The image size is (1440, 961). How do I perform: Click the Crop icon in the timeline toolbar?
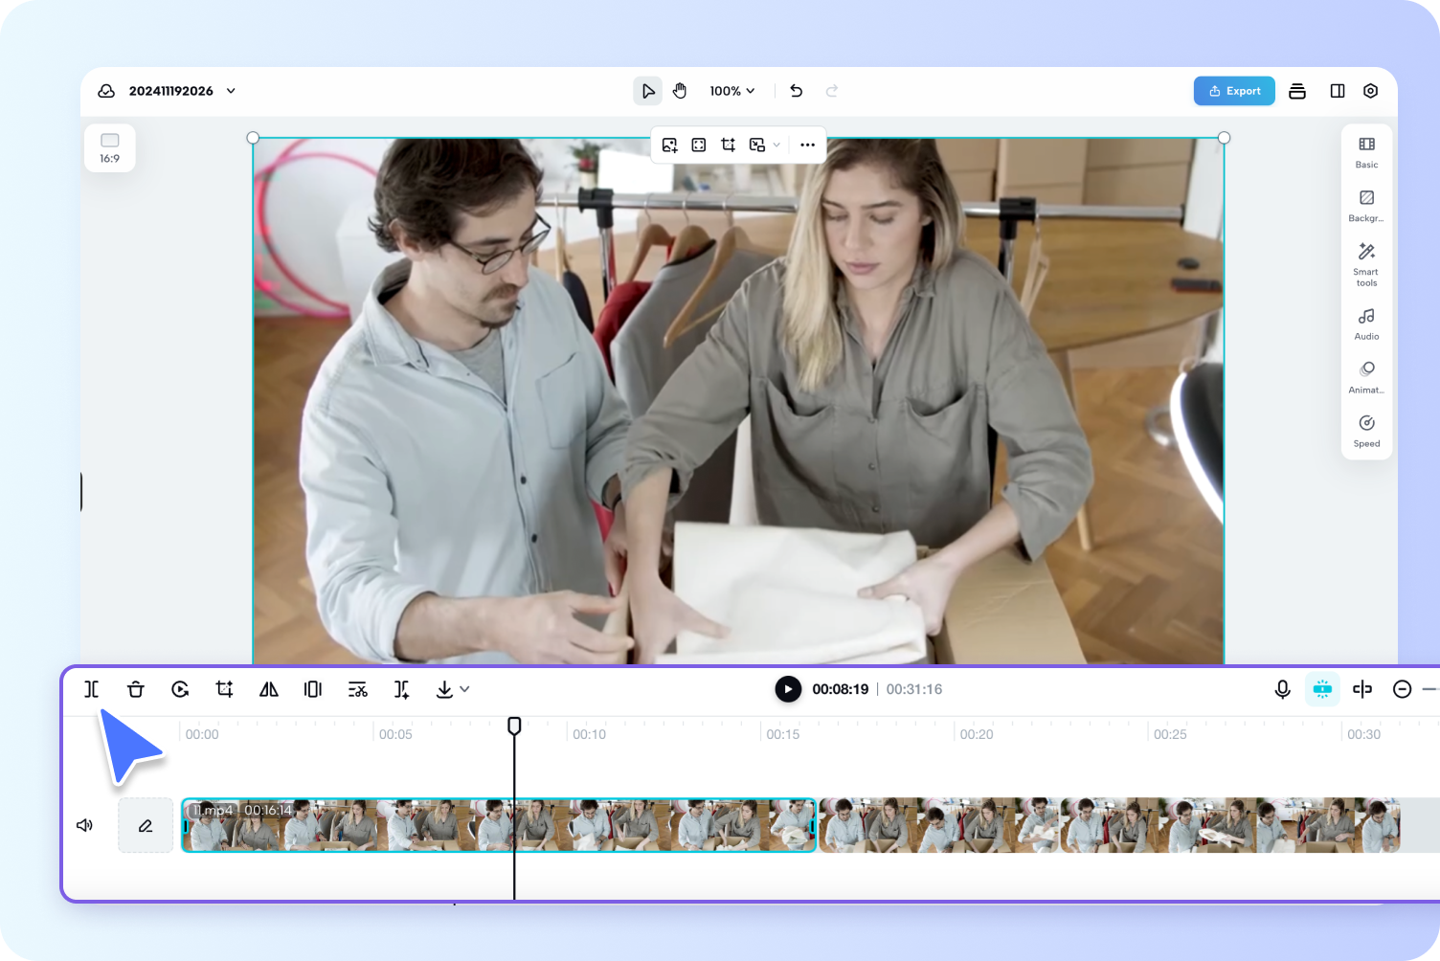click(x=223, y=688)
